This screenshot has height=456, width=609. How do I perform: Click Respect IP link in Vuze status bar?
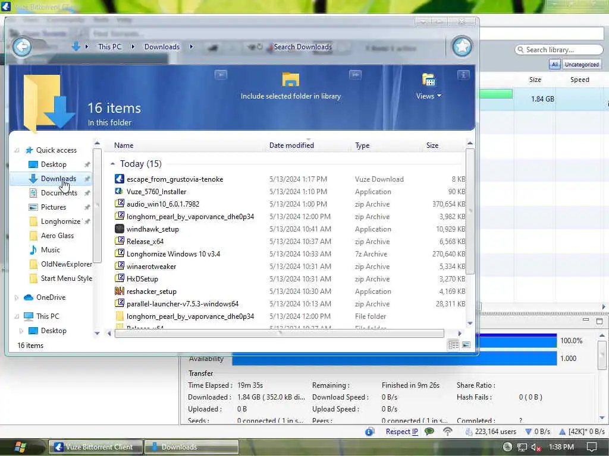401,432
